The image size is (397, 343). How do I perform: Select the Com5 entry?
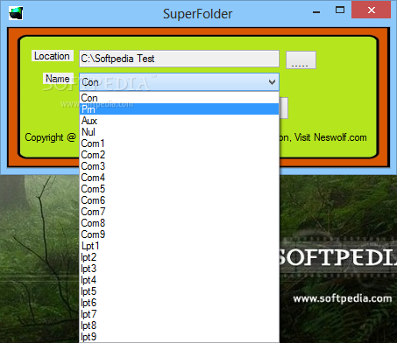click(x=179, y=189)
